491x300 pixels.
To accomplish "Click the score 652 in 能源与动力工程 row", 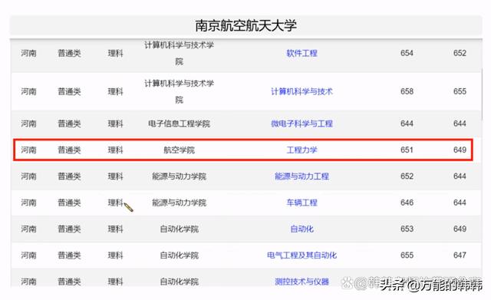I will 407,176.
